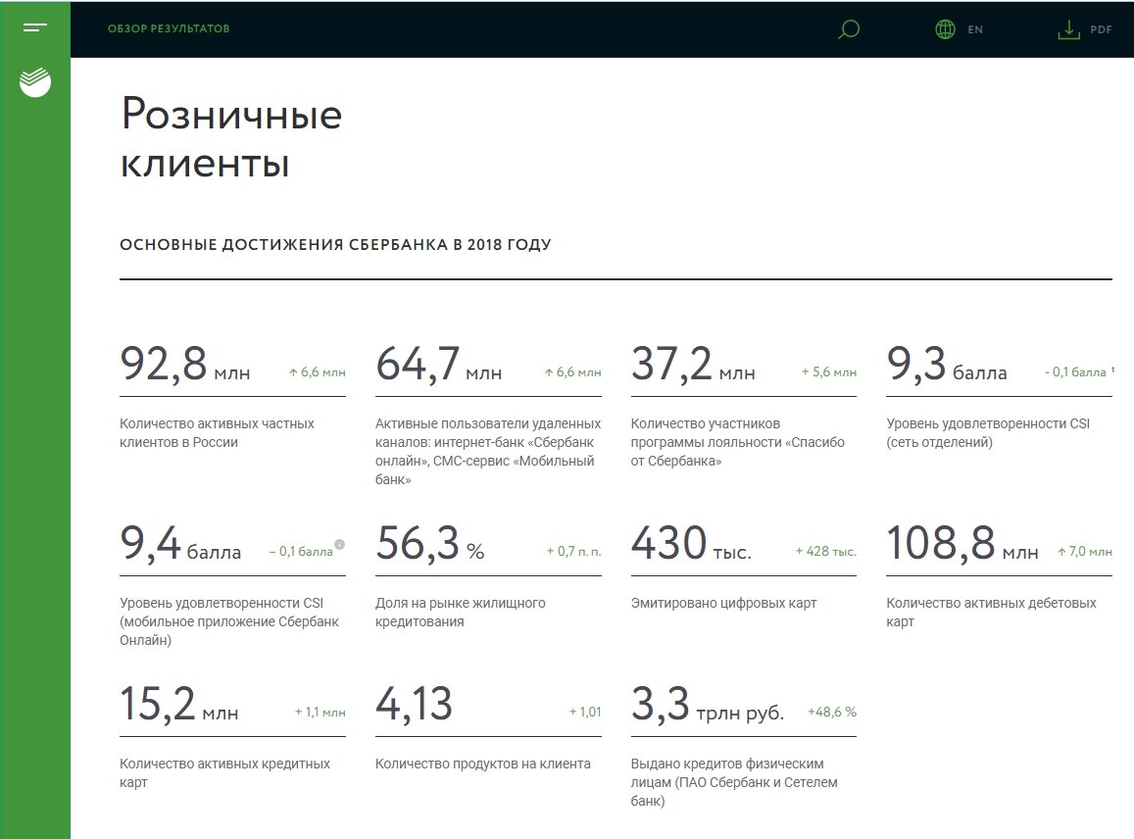Click "Количество активных частных клиентов в России"
This screenshot has height=839, width=1134.
tap(217, 432)
